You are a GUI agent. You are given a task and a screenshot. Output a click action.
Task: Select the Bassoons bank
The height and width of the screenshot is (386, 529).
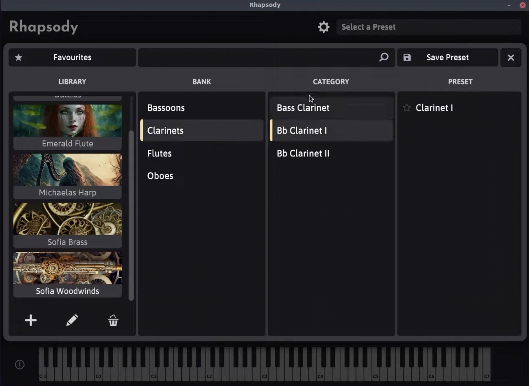tap(166, 108)
